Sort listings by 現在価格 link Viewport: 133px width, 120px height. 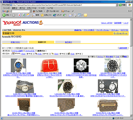(x=109, y=56)
